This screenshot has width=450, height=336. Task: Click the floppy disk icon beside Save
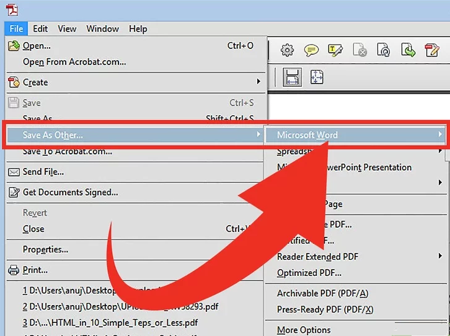pos(14,103)
